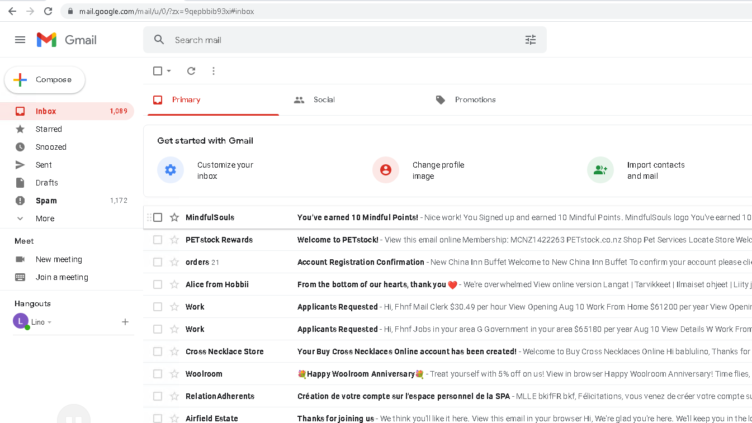This screenshot has width=752, height=423.
Task: Click the Lino profile avatar in Hangouts
Action: point(21,321)
